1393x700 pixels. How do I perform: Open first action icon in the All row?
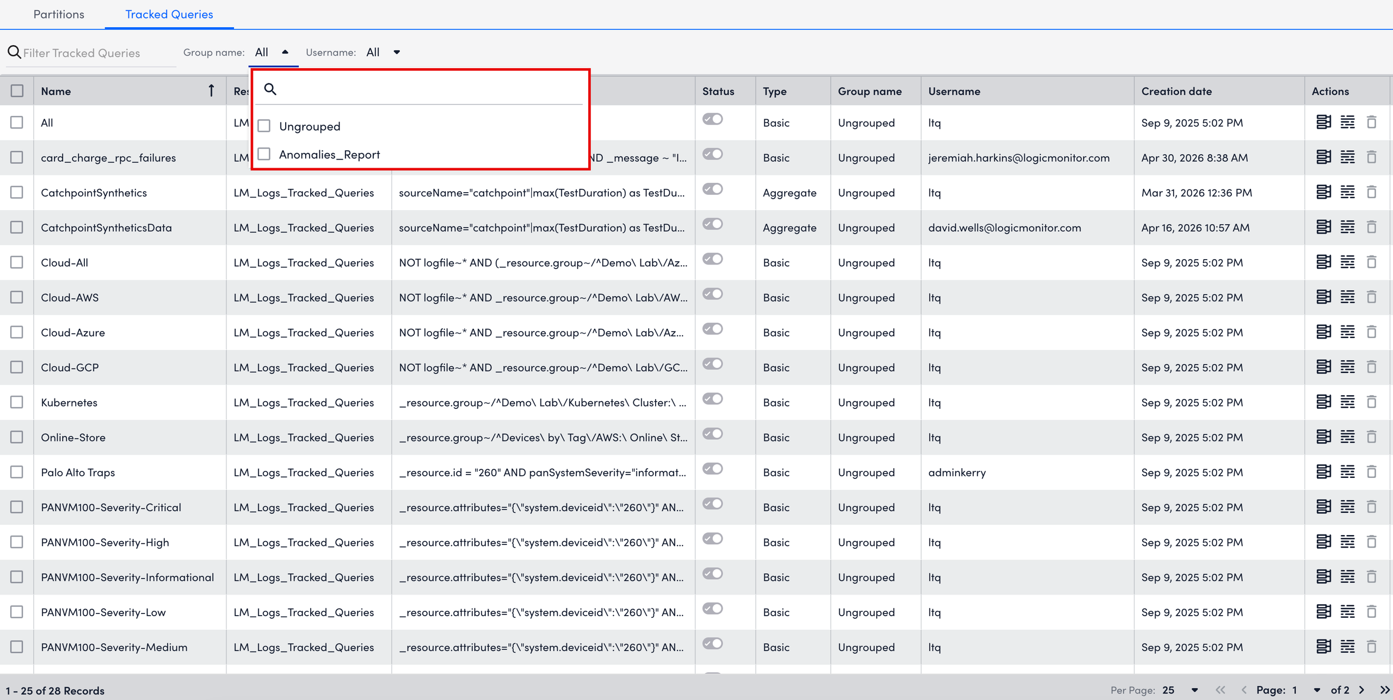click(1323, 122)
